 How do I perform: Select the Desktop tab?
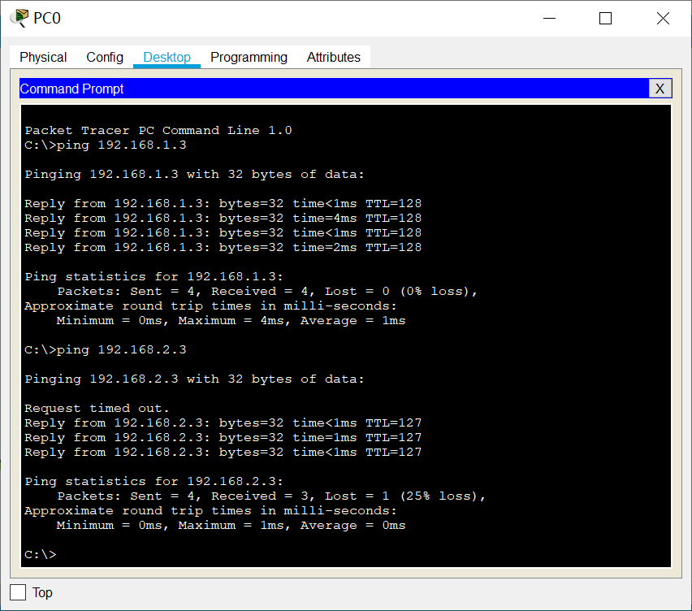(167, 58)
